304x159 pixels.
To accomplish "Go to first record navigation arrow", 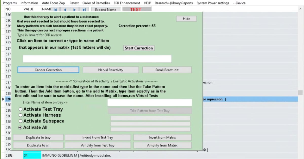I will 55,10.
